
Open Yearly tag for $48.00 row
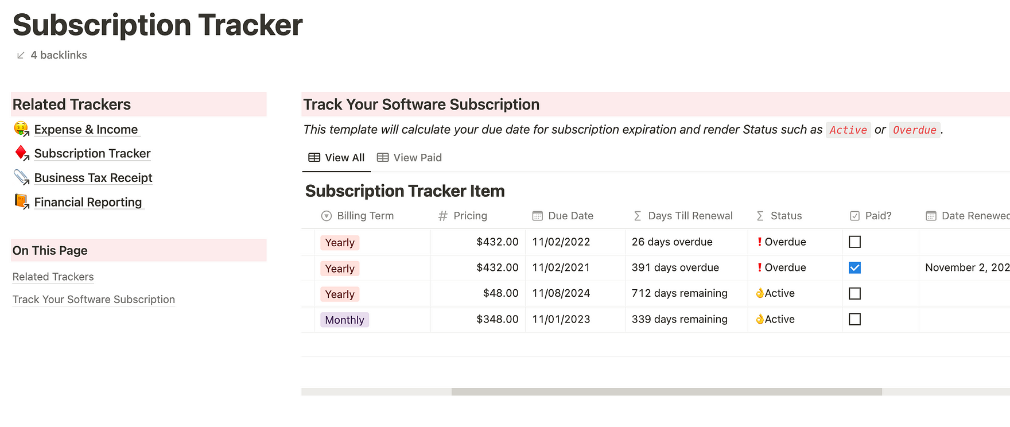[340, 294]
